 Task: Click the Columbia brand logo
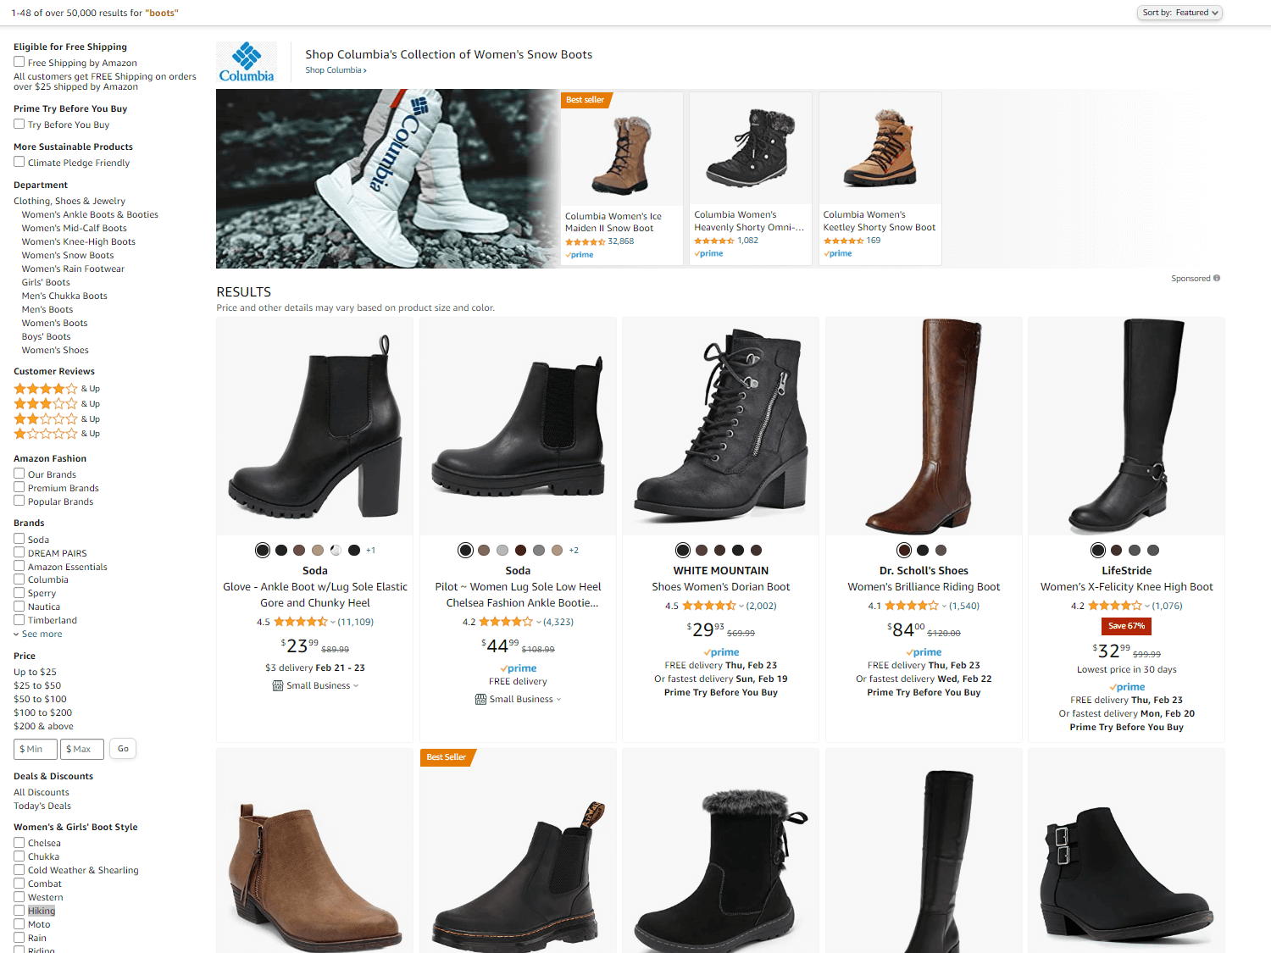click(x=247, y=62)
